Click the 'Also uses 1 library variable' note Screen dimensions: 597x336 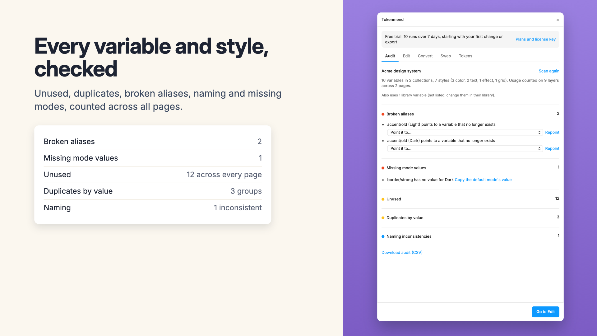pyautogui.click(x=438, y=95)
